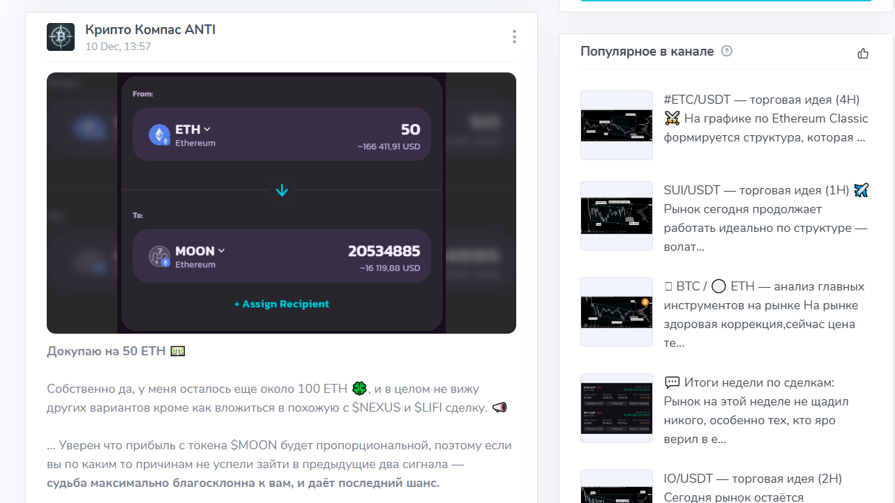This screenshot has height=503, width=895.
Task: Click the MOON token icon
Action: click(x=159, y=256)
